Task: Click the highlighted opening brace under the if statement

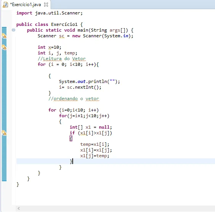Action: 71,139
